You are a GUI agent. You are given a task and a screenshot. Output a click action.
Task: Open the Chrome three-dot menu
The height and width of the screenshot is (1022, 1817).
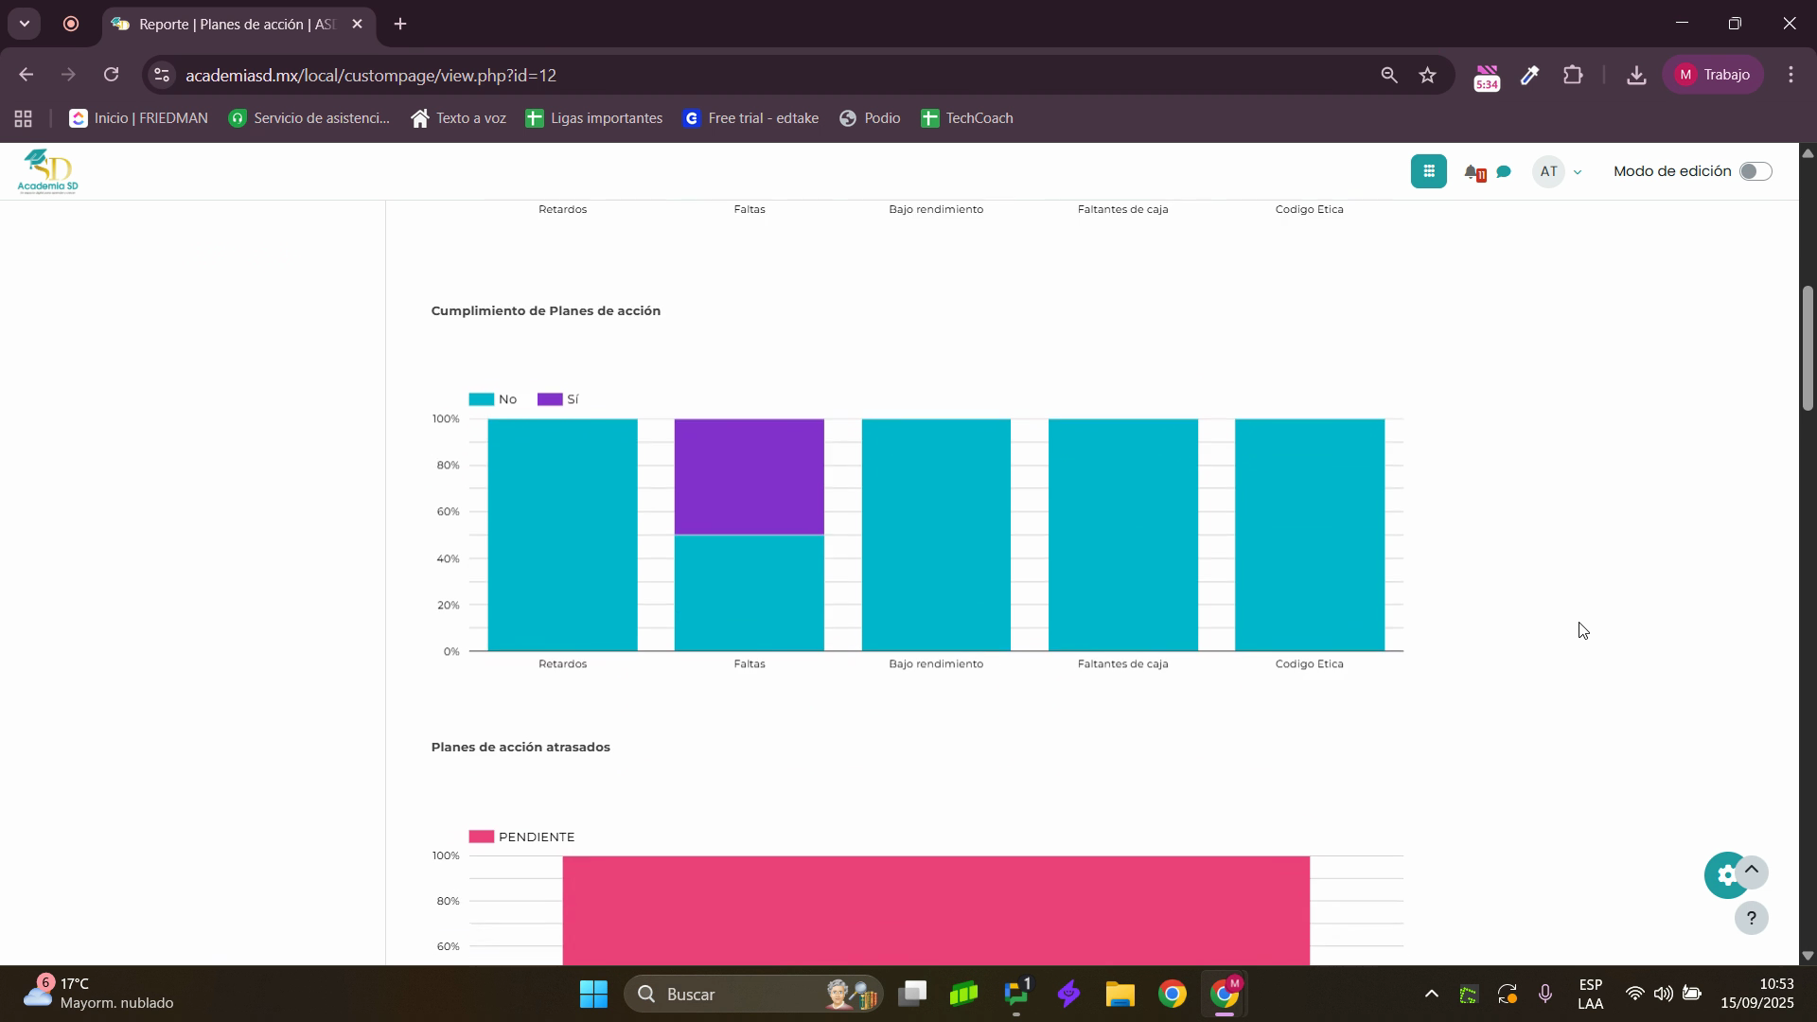pyautogui.click(x=1791, y=76)
